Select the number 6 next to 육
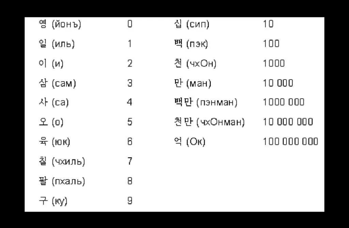The image size is (349, 228). tap(130, 141)
